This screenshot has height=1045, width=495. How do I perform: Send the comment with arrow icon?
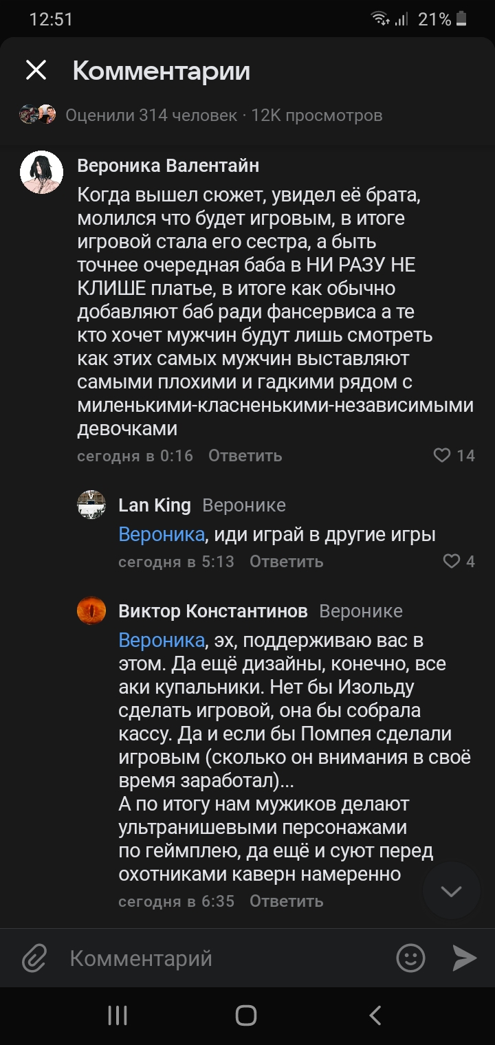(464, 958)
